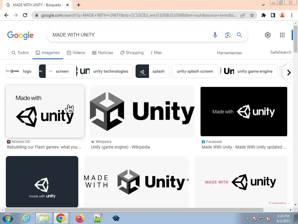Launch Internet Explorer from taskbar
298x224 pixels.
click(26, 218)
